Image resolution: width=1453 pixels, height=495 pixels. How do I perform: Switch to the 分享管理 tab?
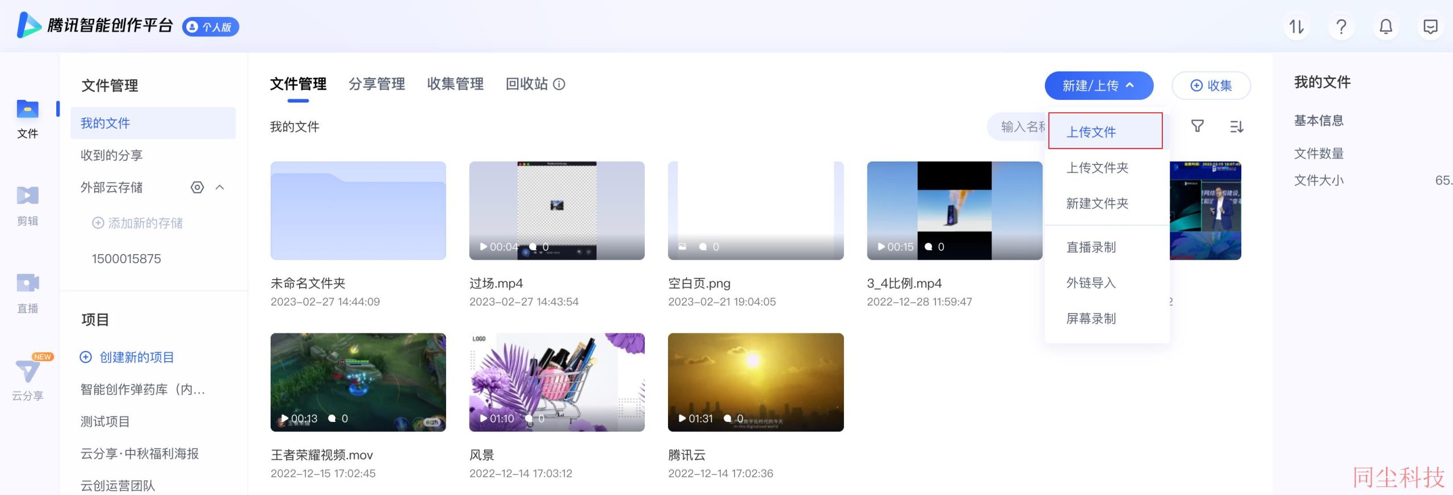pyautogui.click(x=377, y=84)
